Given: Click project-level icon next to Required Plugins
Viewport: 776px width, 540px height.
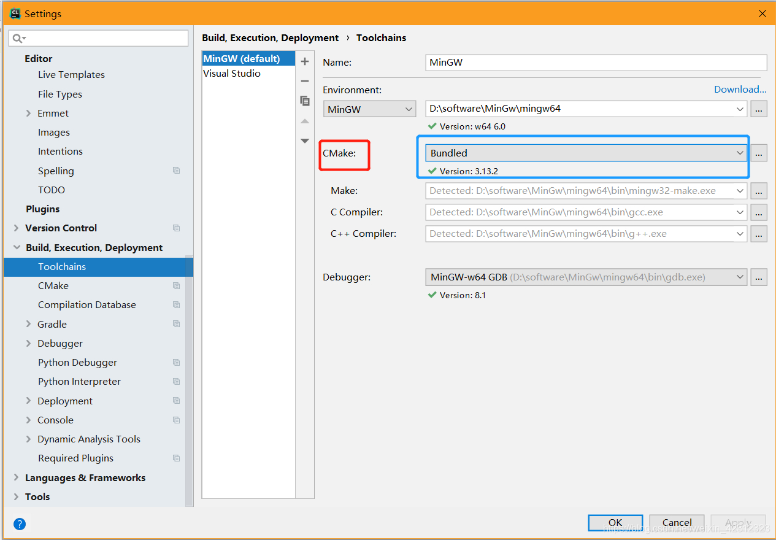Looking at the screenshot, I should pos(177,458).
